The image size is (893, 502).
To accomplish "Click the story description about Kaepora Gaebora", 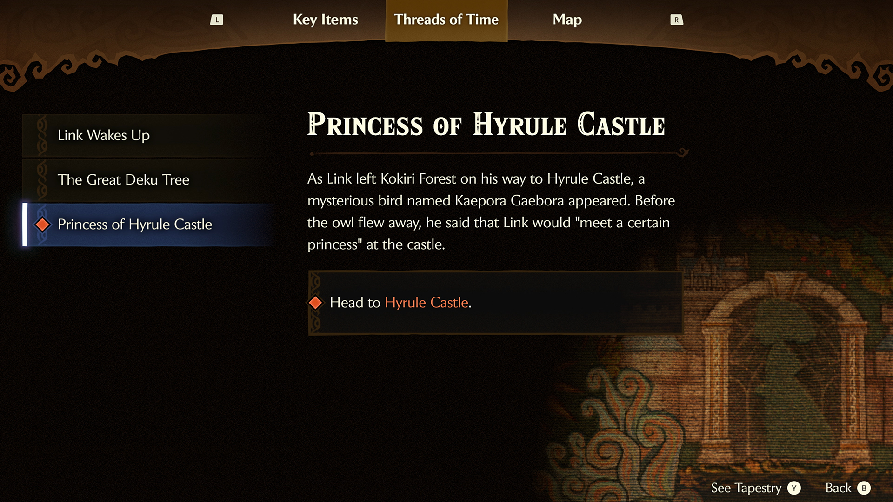I will (x=491, y=211).
